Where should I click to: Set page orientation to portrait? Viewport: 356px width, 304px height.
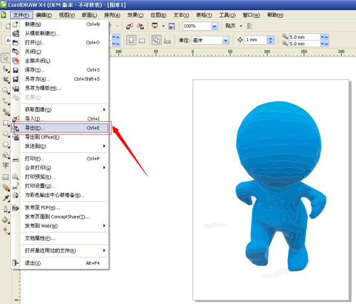(x=131, y=41)
